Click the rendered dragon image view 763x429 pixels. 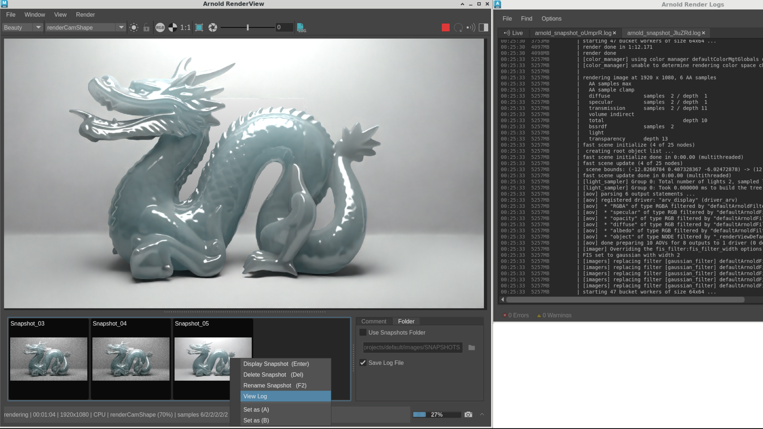point(244,173)
